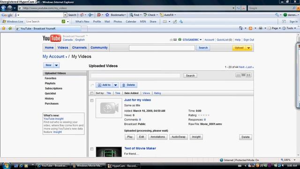Viewport: 300px width, 169px height.
Task: Click the Google toolbar wrench settings icon
Action: click(277, 15)
